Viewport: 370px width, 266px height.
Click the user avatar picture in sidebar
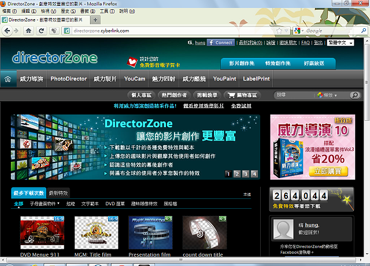[283, 229]
